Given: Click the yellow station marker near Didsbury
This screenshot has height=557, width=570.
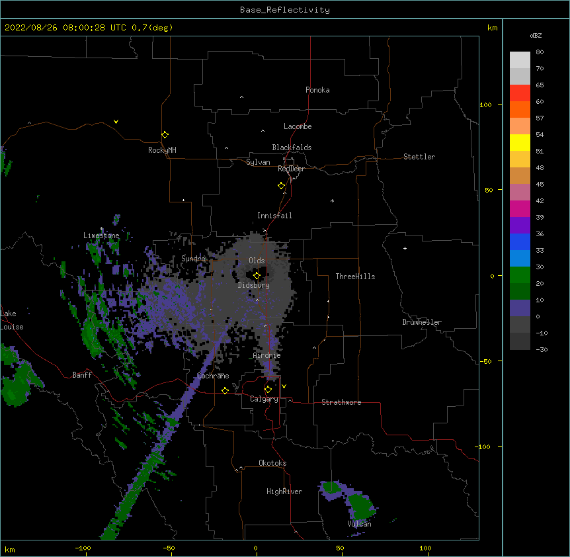Looking at the screenshot, I should pos(257,276).
